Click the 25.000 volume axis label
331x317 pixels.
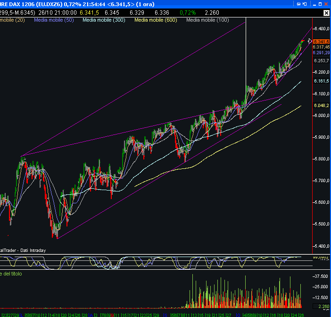click(x=322, y=287)
